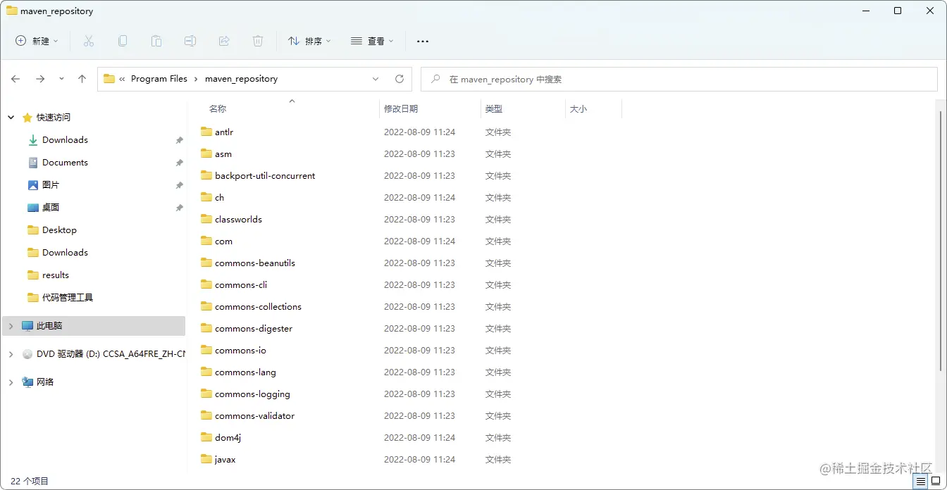Go up one folder level arrow

pos(82,79)
